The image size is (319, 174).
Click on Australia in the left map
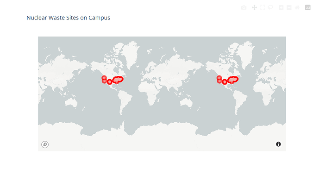pyautogui.click(x=71, y=102)
